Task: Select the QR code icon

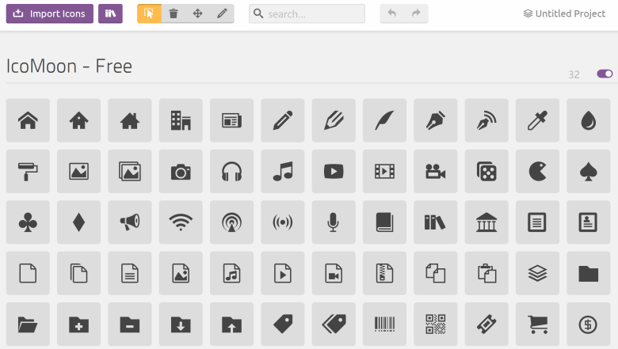Action: (x=436, y=324)
